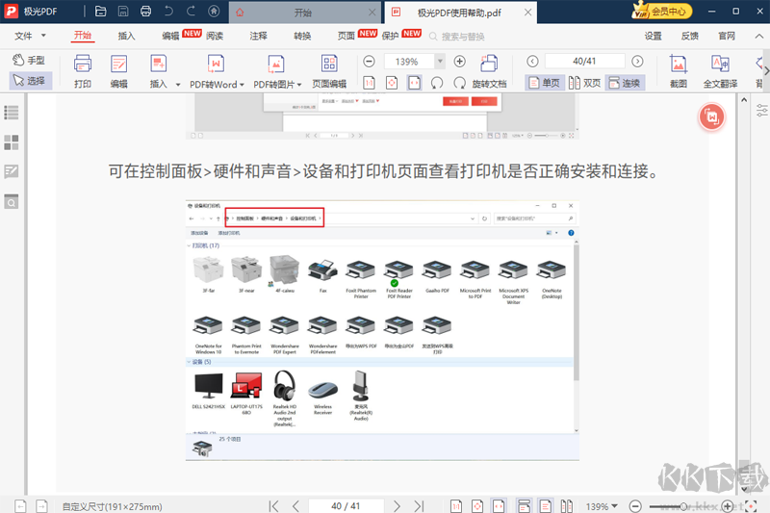
Task: Set actual size view icon under zoom
Action: tap(370, 83)
